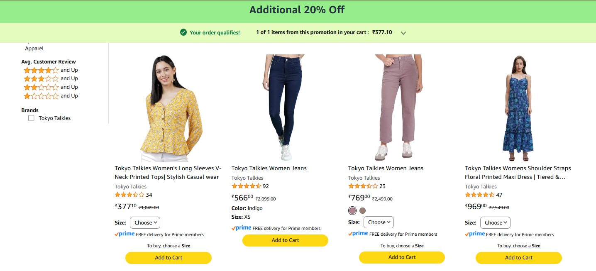Select the Apparel category in sidebar
Screen dimensions: 596x271
tap(34, 49)
